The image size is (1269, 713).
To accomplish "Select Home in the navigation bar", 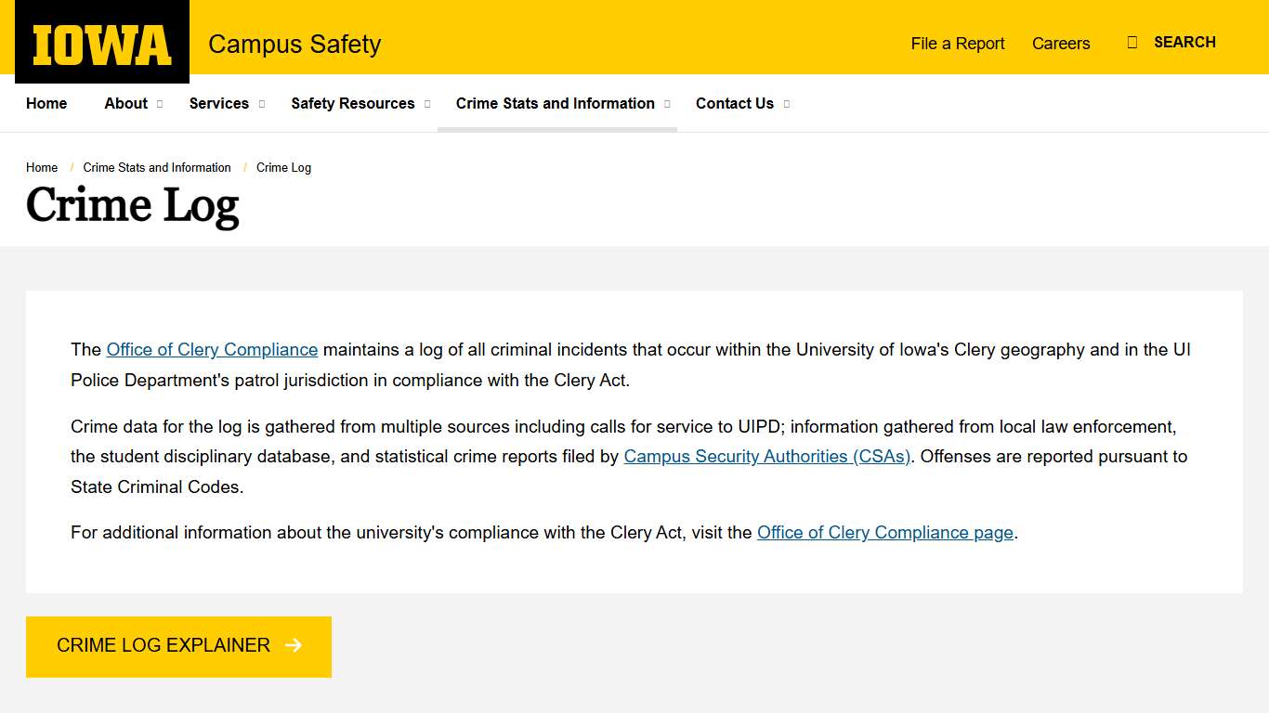I will 46,104.
